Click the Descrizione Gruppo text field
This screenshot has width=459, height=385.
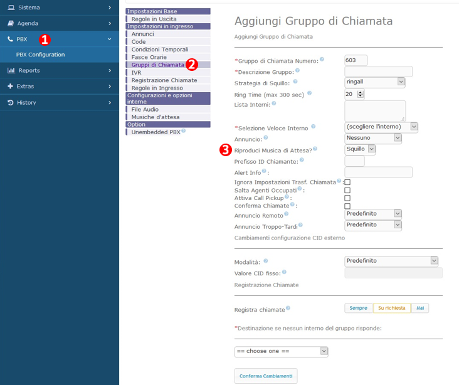coord(378,71)
